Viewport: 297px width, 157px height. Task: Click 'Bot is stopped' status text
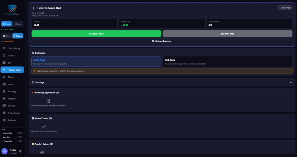click(x=38, y=13)
